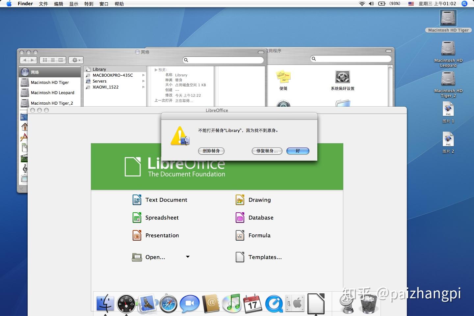474x316 pixels.
Task: Switch 网络 window to icon view
Action: point(45,60)
